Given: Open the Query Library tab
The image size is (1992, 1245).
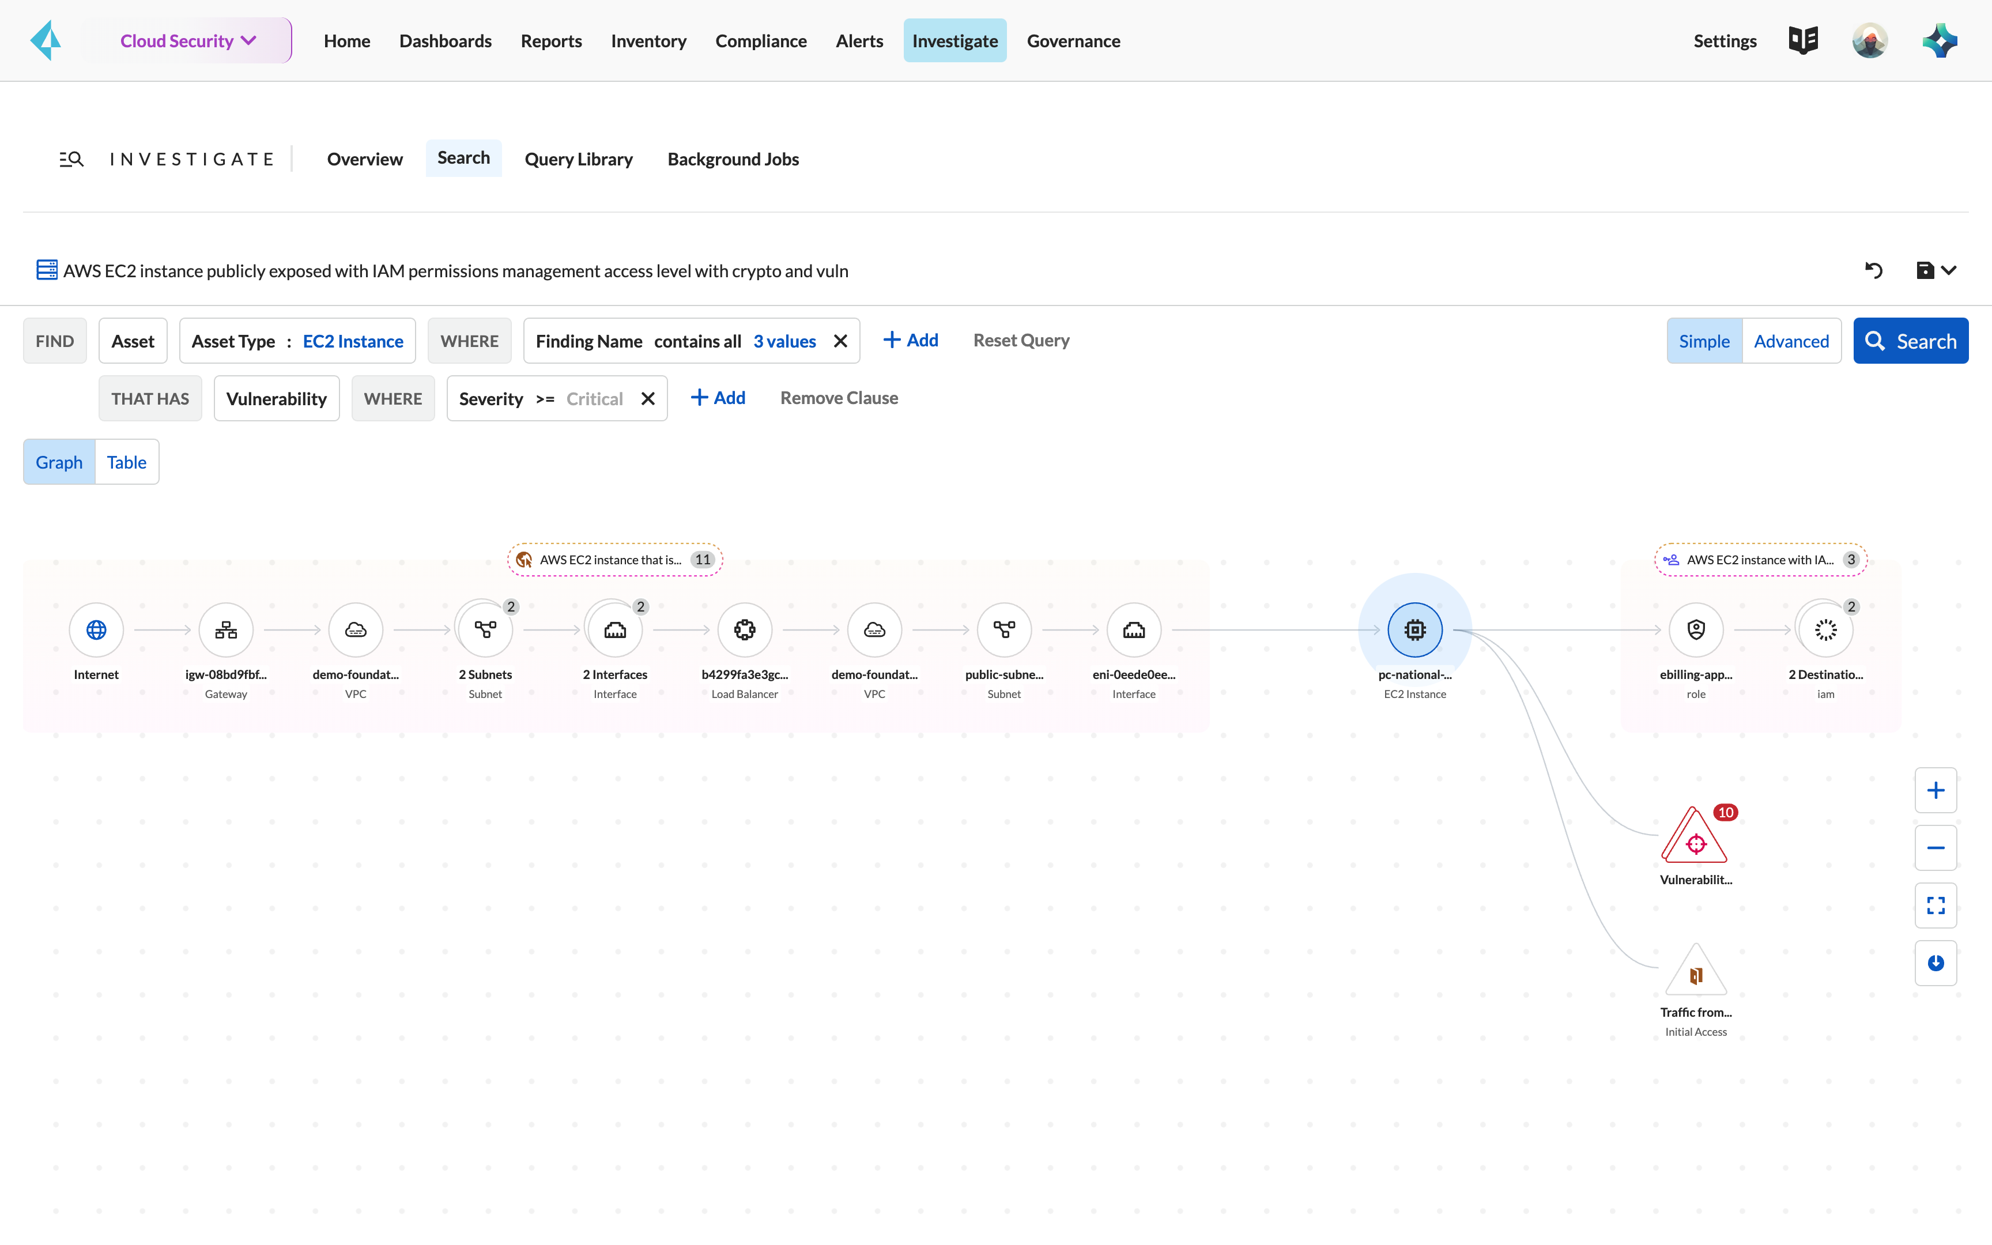Looking at the screenshot, I should point(578,159).
